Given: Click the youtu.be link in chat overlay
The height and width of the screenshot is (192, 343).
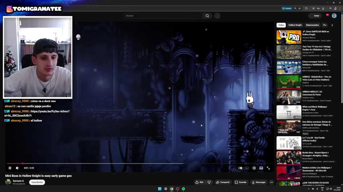Looking at the screenshot, I should click(37, 113).
